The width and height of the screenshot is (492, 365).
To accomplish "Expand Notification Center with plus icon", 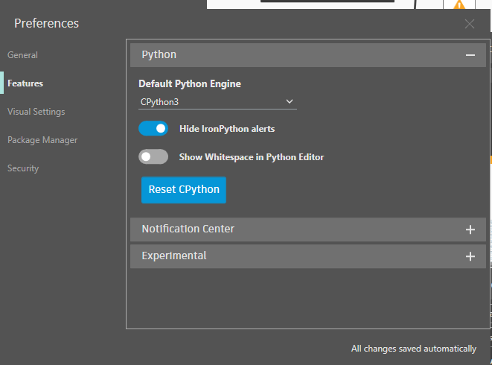I will click(x=470, y=229).
